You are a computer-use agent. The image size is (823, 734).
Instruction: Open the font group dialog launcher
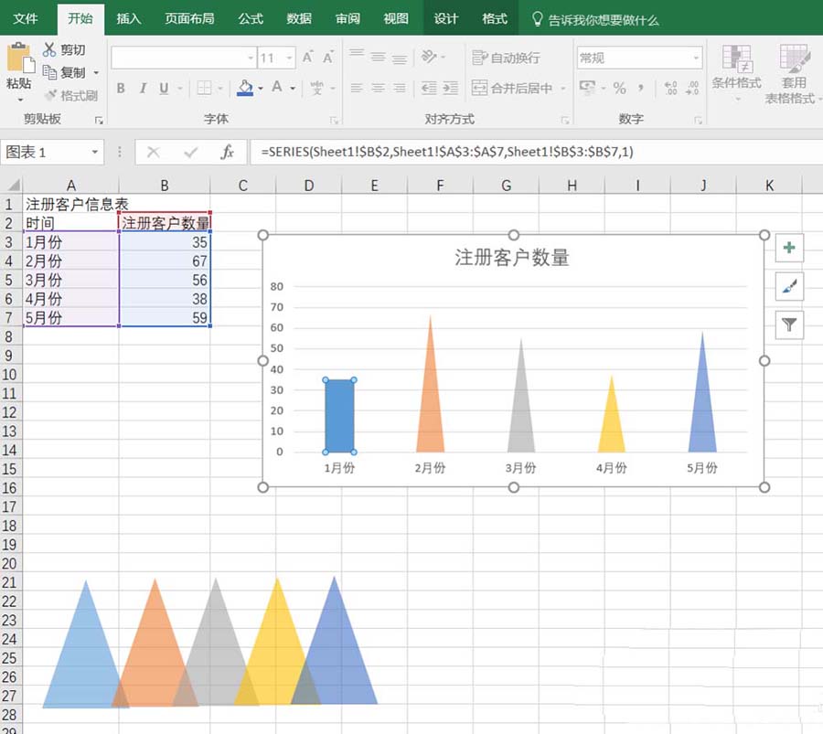(334, 121)
